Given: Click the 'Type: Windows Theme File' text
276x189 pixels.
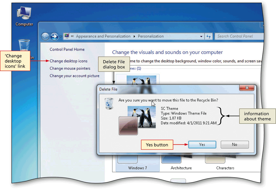Looking at the screenshot, I should coord(184,113).
